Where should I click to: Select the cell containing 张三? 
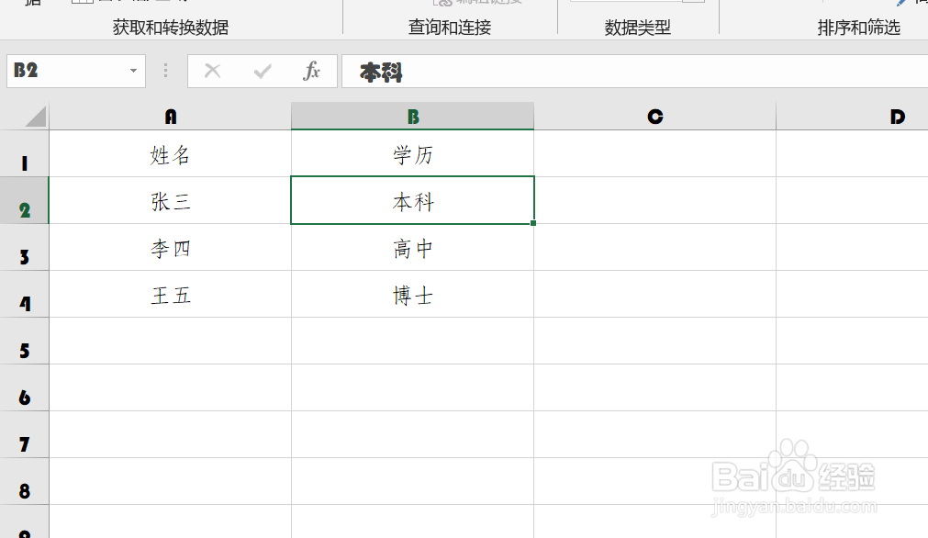click(x=169, y=200)
